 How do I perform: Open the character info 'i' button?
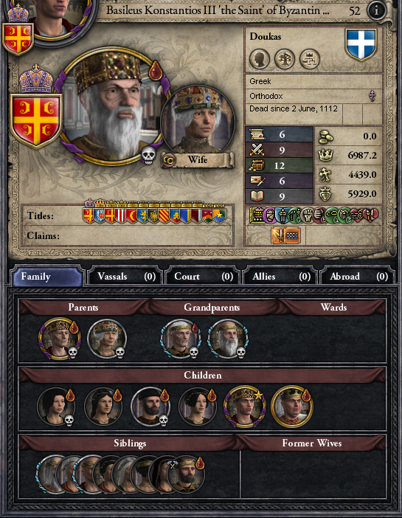click(376, 10)
